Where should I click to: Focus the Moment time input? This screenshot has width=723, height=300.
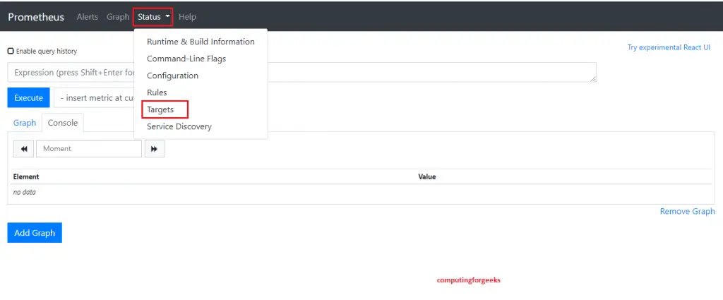pos(89,149)
